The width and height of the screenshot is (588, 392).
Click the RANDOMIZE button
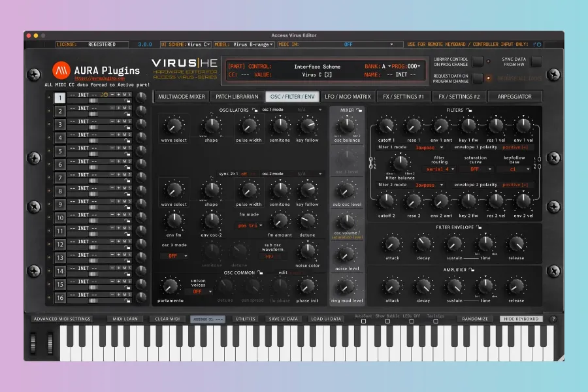tap(475, 319)
